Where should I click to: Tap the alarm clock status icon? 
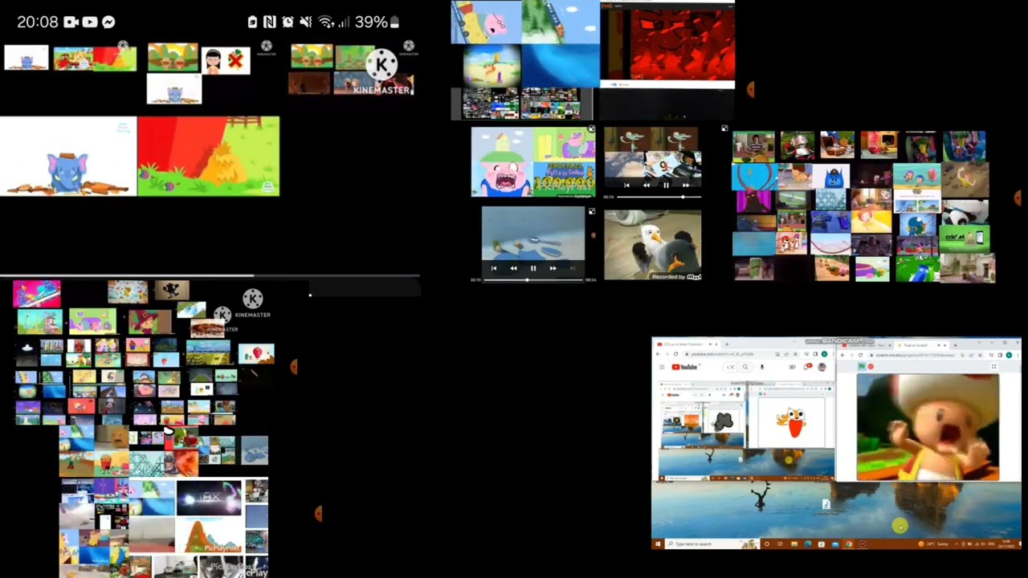[x=288, y=22]
